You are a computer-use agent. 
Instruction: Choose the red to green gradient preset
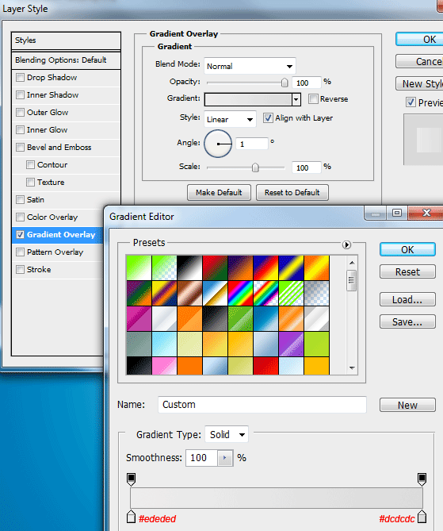[215, 267]
